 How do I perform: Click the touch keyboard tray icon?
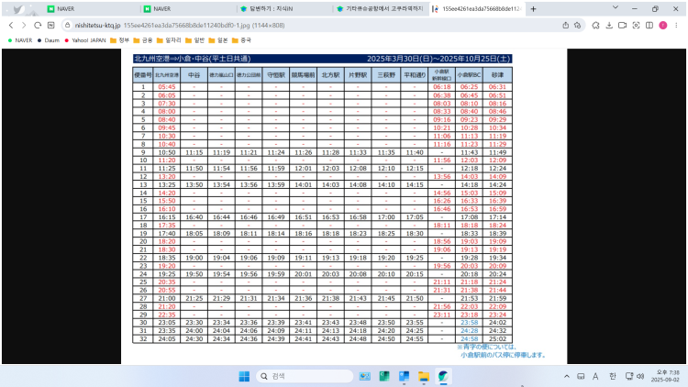click(x=581, y=376)
